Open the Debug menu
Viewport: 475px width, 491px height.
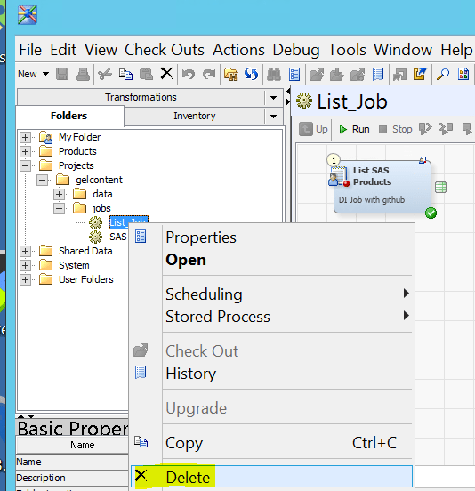tap(296, 50)
